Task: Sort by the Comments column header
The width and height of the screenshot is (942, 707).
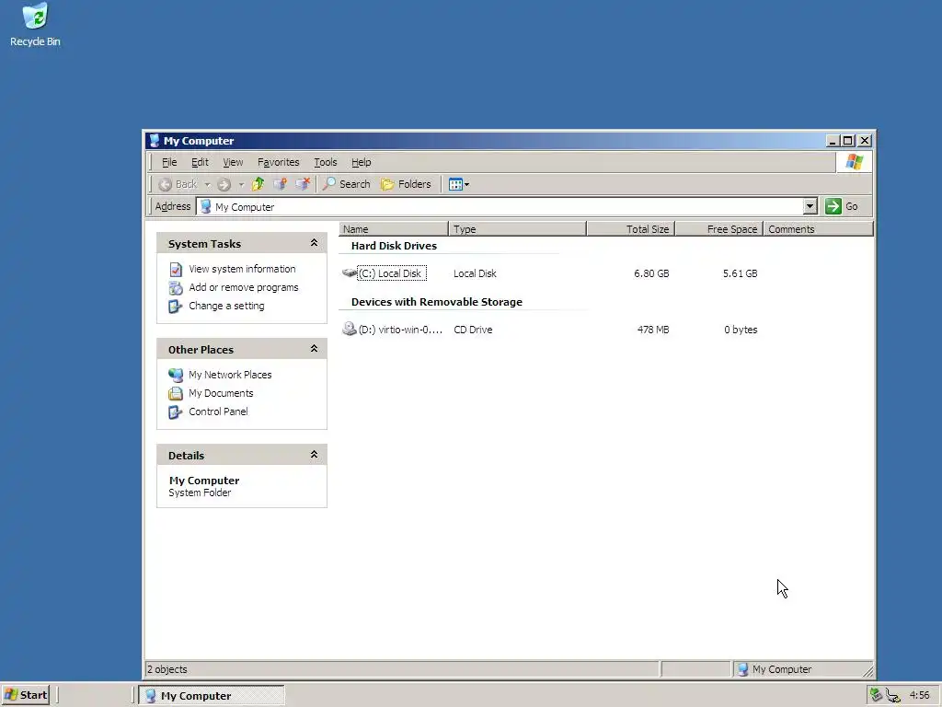Action: click(818, 229)
